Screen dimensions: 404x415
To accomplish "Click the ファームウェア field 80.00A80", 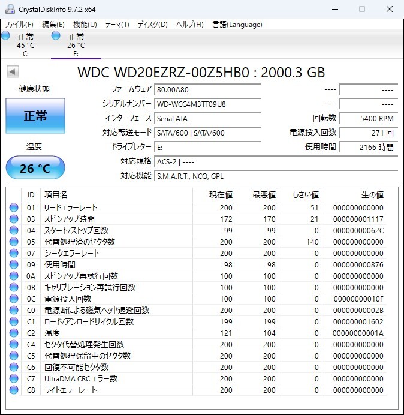I will pyautogui.click(x=207, y=89).
